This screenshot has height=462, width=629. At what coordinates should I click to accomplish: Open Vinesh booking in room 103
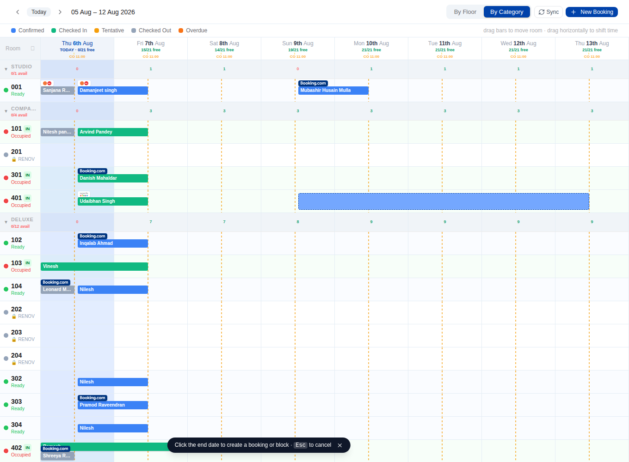[94, 267]
